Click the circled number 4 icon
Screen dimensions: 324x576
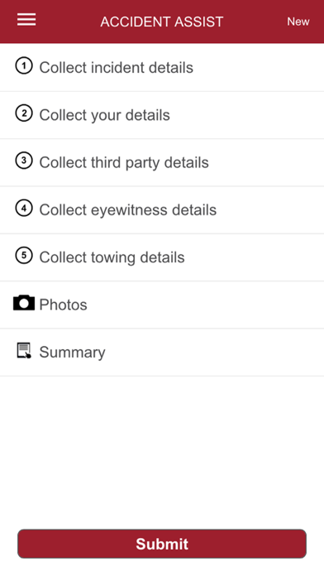24,209
